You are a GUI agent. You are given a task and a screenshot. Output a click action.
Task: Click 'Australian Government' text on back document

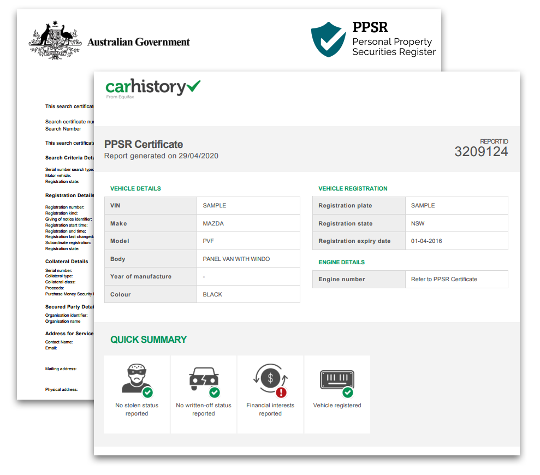pos(139,42)
